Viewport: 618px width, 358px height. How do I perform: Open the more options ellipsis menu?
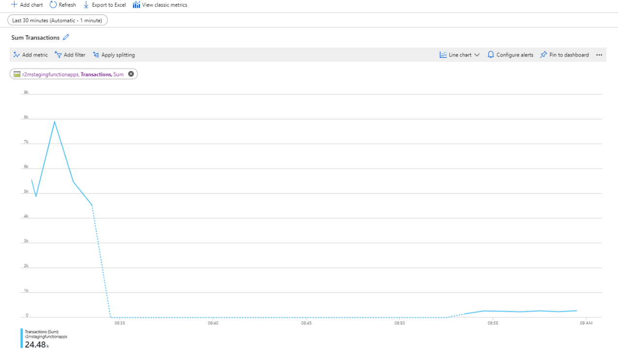(x=599, y=55)
